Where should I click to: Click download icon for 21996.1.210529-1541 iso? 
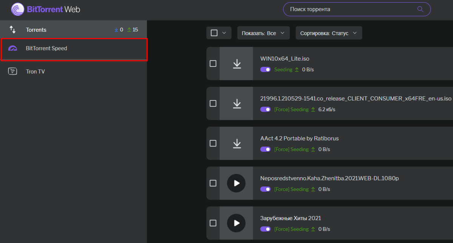(x=237, y=103)
